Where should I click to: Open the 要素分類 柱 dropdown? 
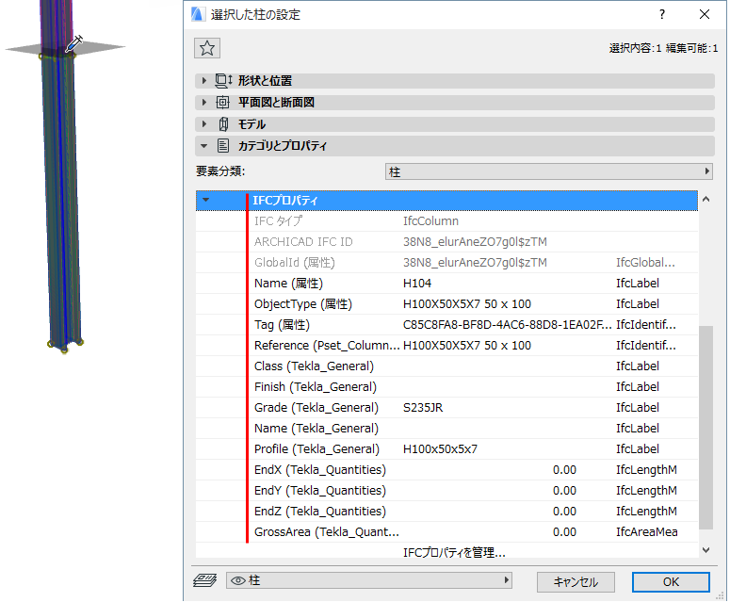coord(549,171)
